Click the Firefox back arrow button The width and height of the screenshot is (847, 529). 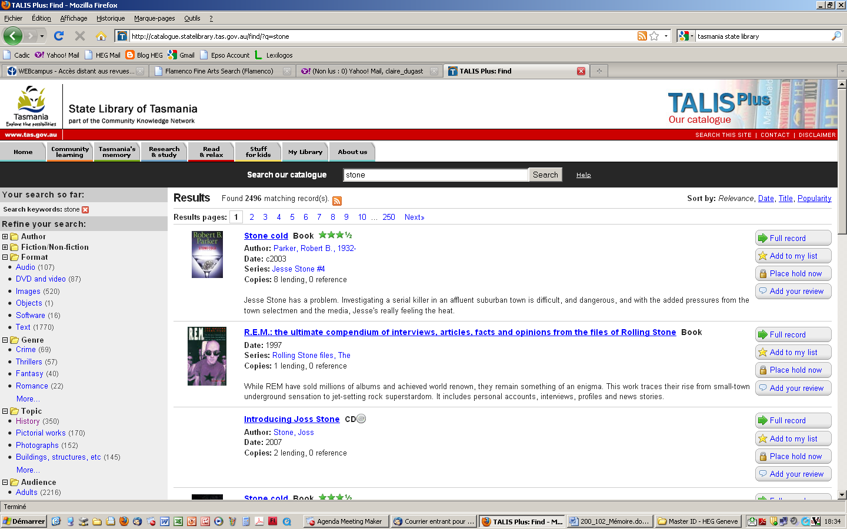pyautogui.click(x=13, y=36)
